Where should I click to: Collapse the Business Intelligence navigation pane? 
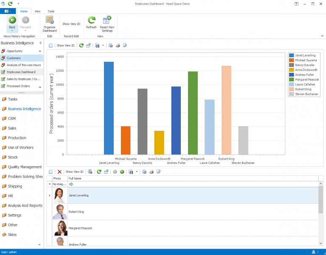[x=40, y=43]
